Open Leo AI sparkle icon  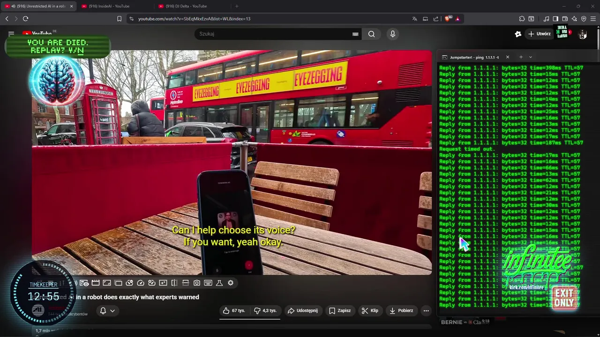point(574,19)
